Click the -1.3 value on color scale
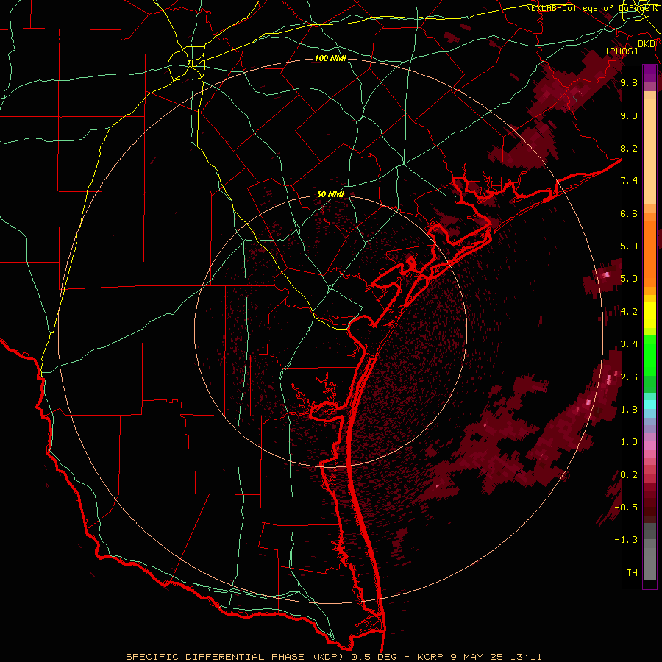Viewport: 662px width, 662px height. [626, 540]
